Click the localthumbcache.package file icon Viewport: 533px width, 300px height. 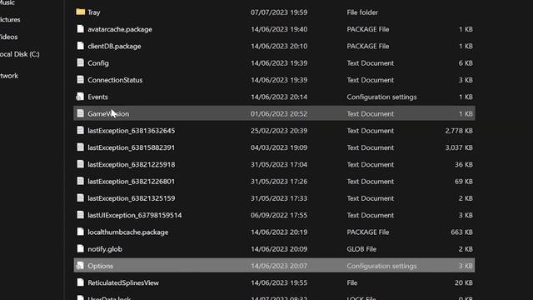tap(80, 232)
